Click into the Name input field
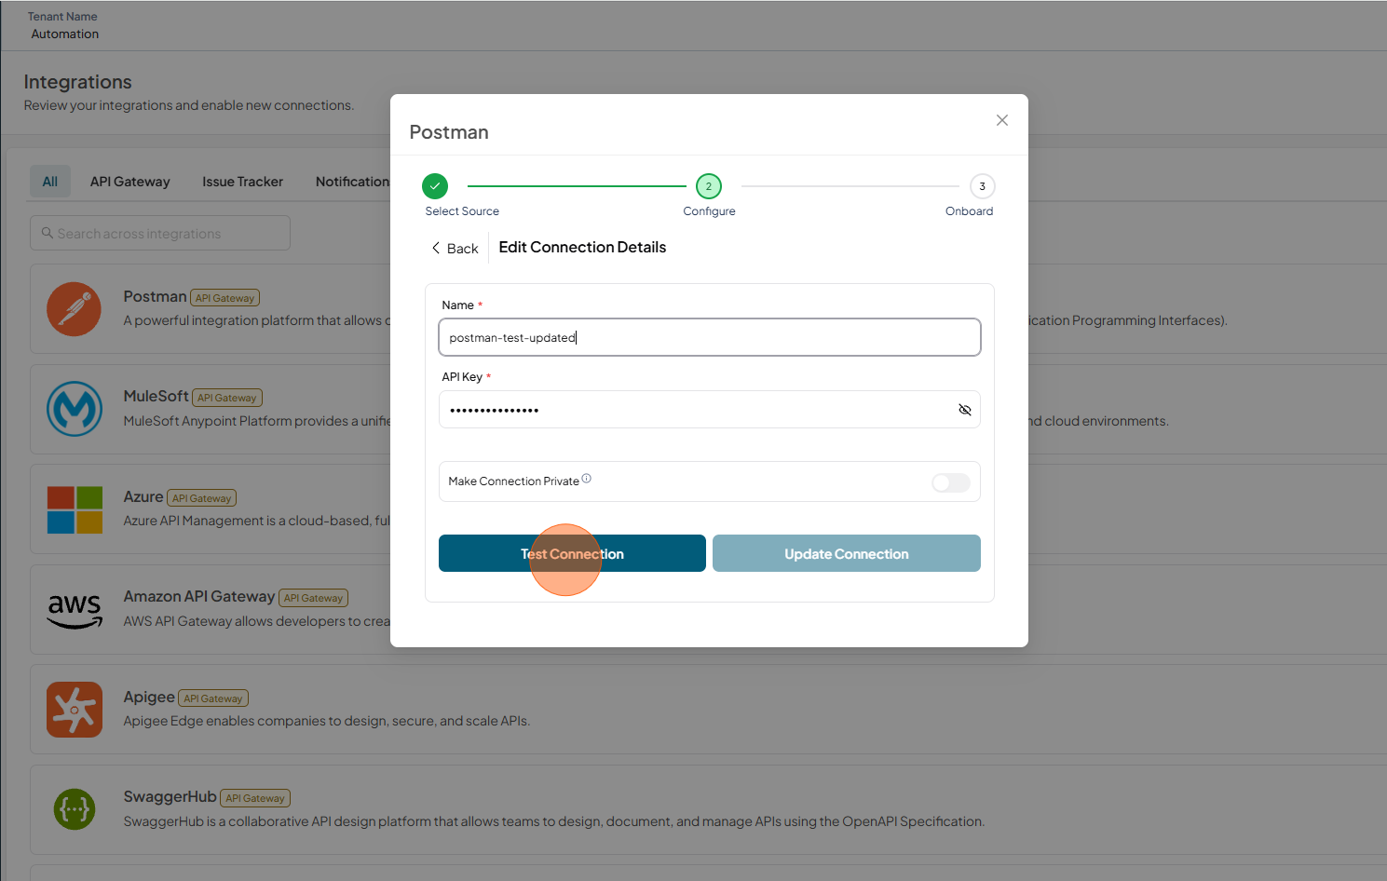 coord(710,337)
